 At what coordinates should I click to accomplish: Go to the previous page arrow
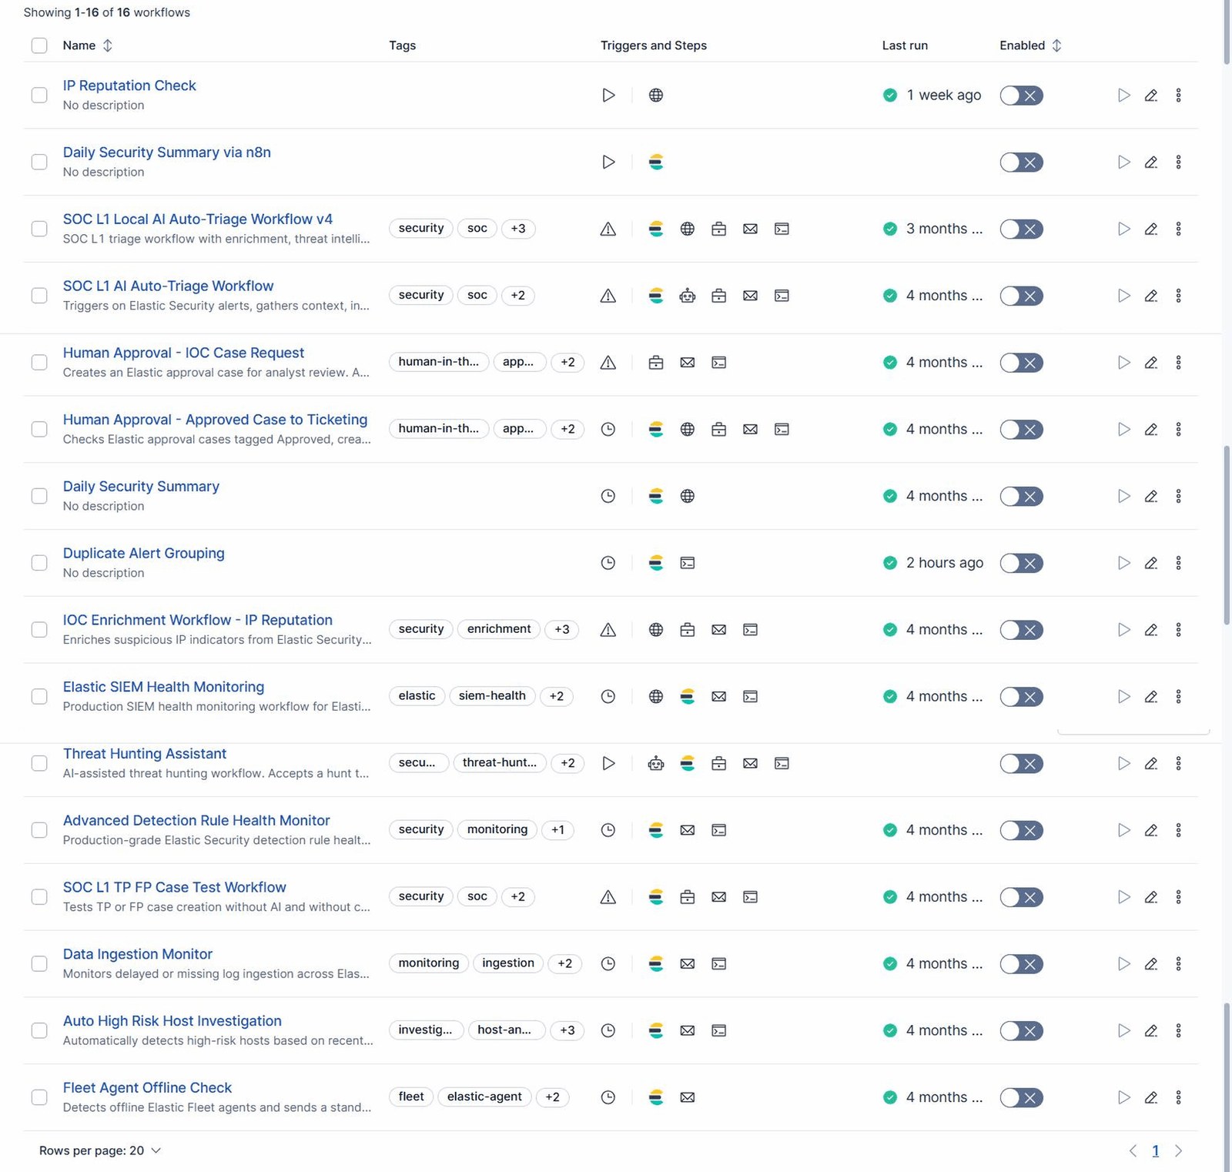click(x=1133, y=1150)
